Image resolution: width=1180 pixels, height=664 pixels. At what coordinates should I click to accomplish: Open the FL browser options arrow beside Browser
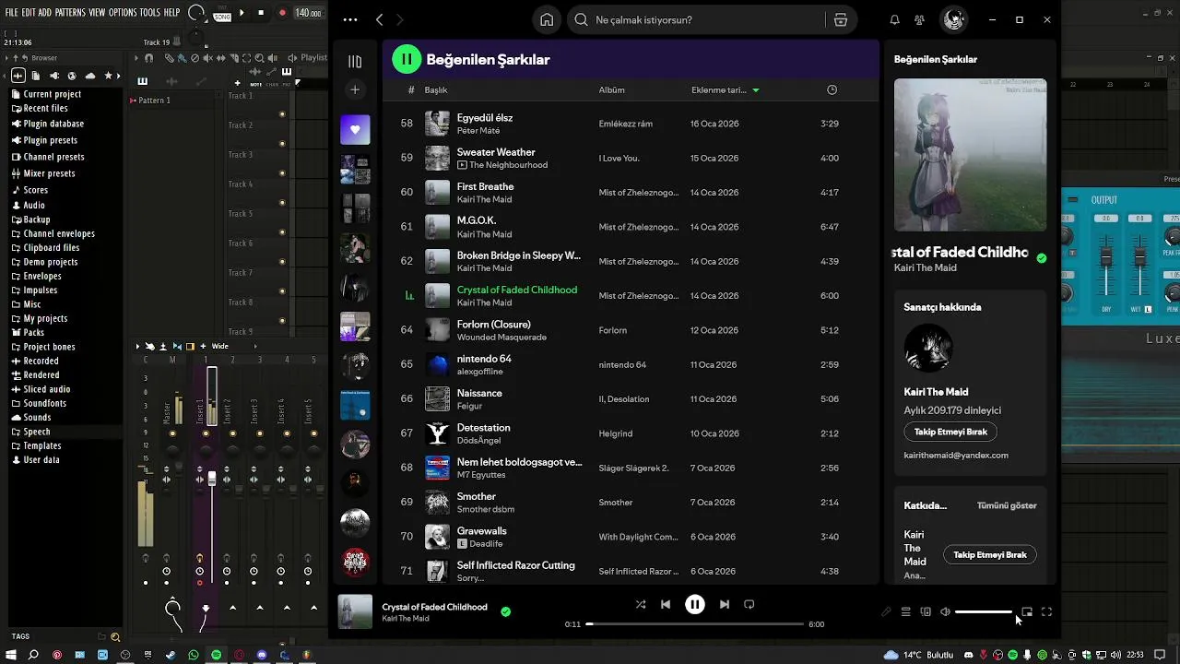(8, 57)
